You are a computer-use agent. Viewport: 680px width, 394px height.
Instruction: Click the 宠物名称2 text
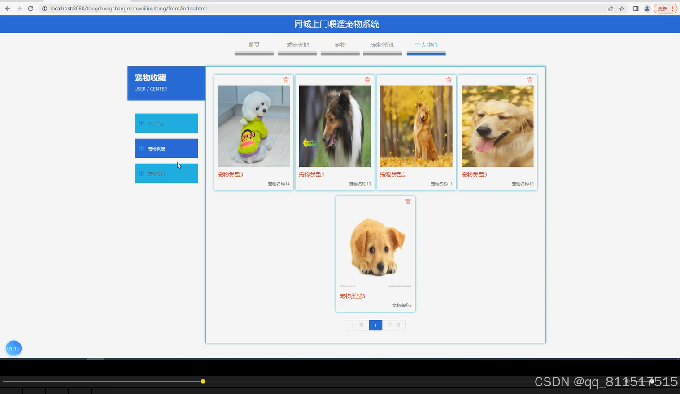click(x=402, y=305)
